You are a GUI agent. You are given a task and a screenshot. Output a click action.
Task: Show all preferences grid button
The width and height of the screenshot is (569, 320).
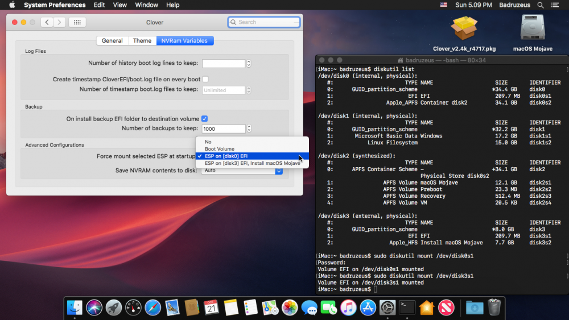point(77,22)
